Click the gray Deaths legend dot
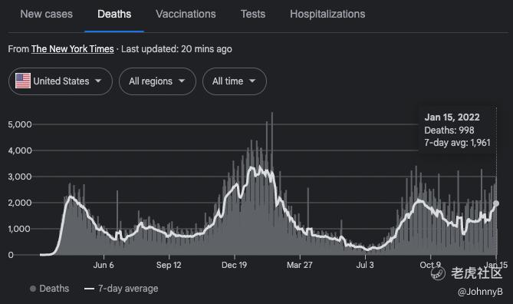Image resolution: width=513 pixels, height=304 pixels. pos(33,289)
